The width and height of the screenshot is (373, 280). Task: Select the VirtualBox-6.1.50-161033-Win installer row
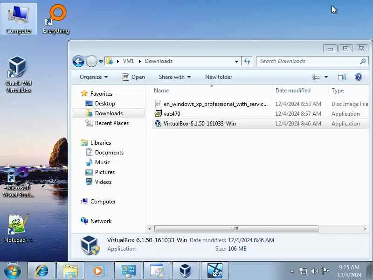[261, 124]
